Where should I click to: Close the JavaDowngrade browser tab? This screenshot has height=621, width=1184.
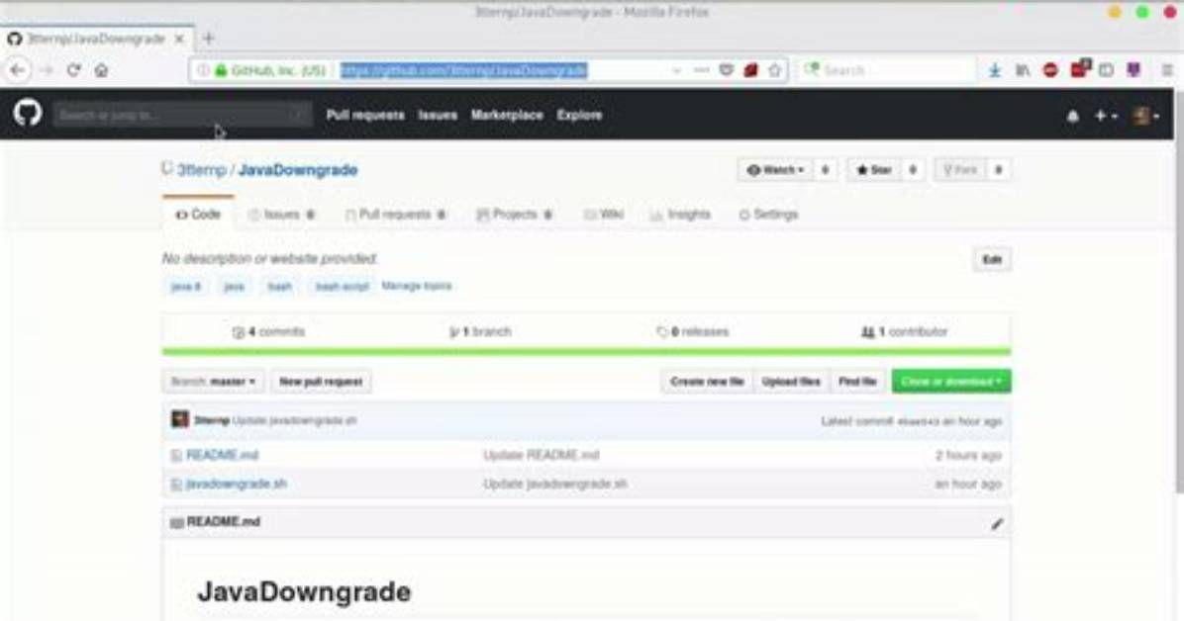179,39
